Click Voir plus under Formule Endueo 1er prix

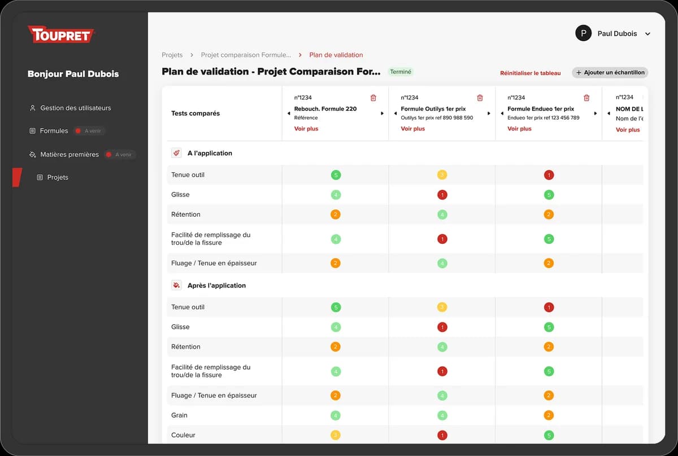click(519, 129)
